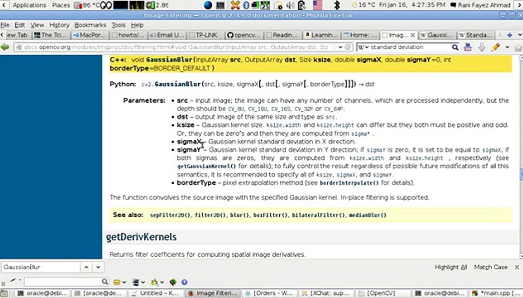Switch to the TP-LINK tab
This screenshot has height=298, width=523.
click(206, 35)
